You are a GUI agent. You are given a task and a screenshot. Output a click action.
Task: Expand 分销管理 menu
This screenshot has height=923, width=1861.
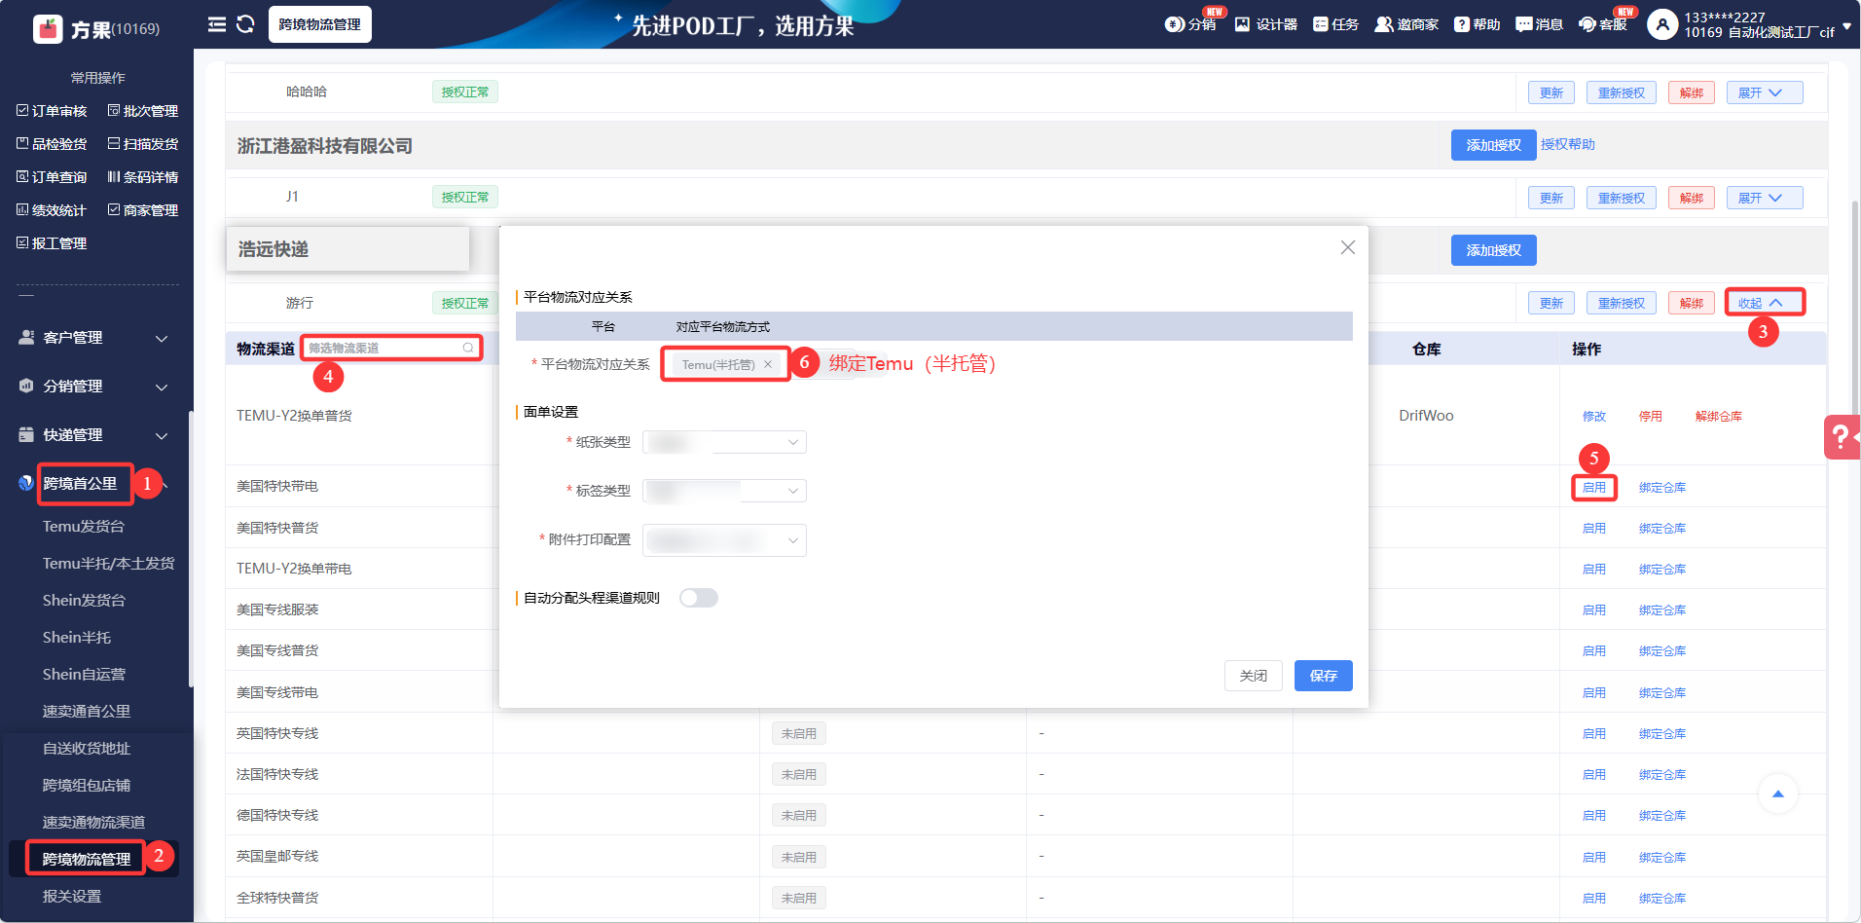tap(93, 387)
